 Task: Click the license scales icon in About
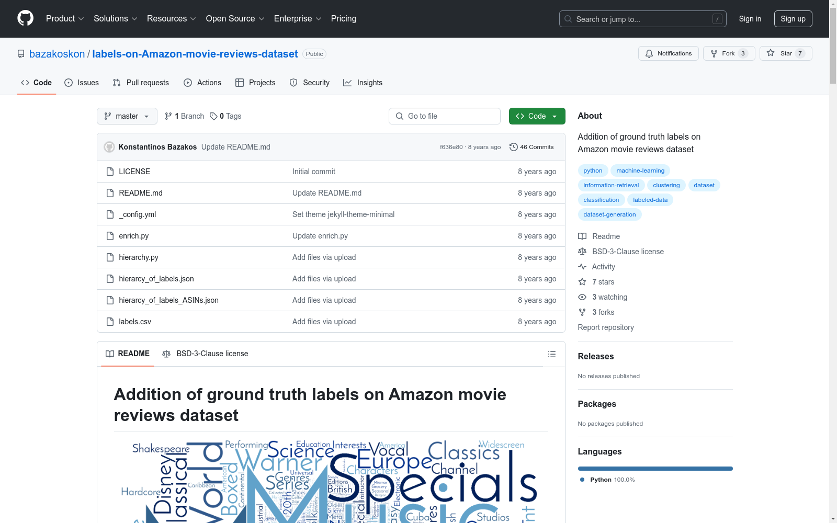coord(582,252)
